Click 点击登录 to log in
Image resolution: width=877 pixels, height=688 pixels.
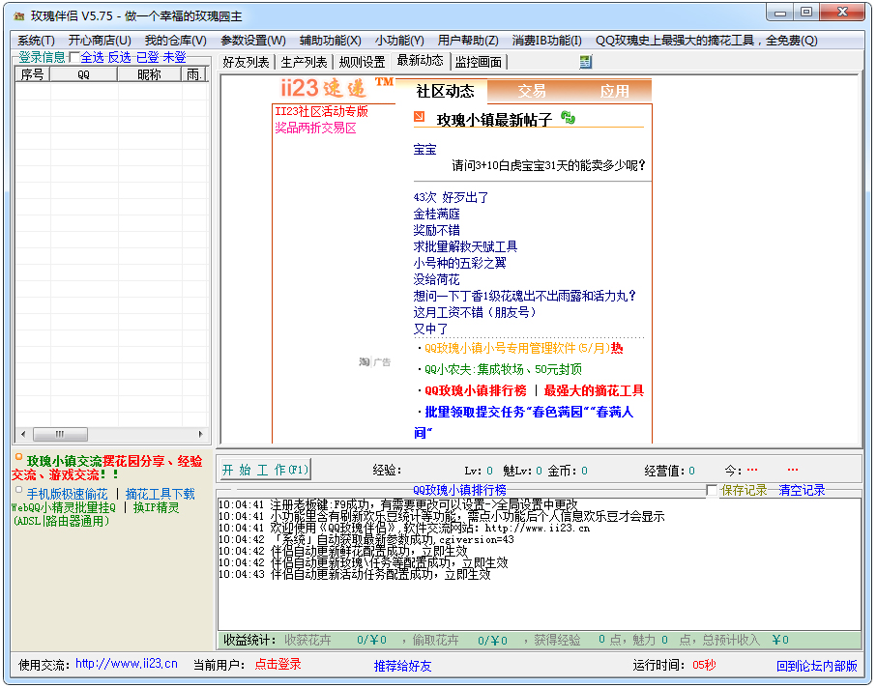[x=278, y=665]
